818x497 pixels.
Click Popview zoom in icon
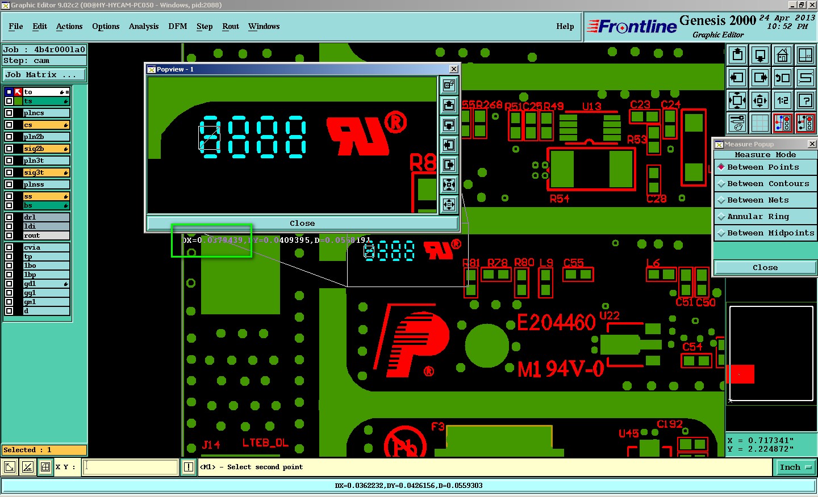click(x=449, y=184)
